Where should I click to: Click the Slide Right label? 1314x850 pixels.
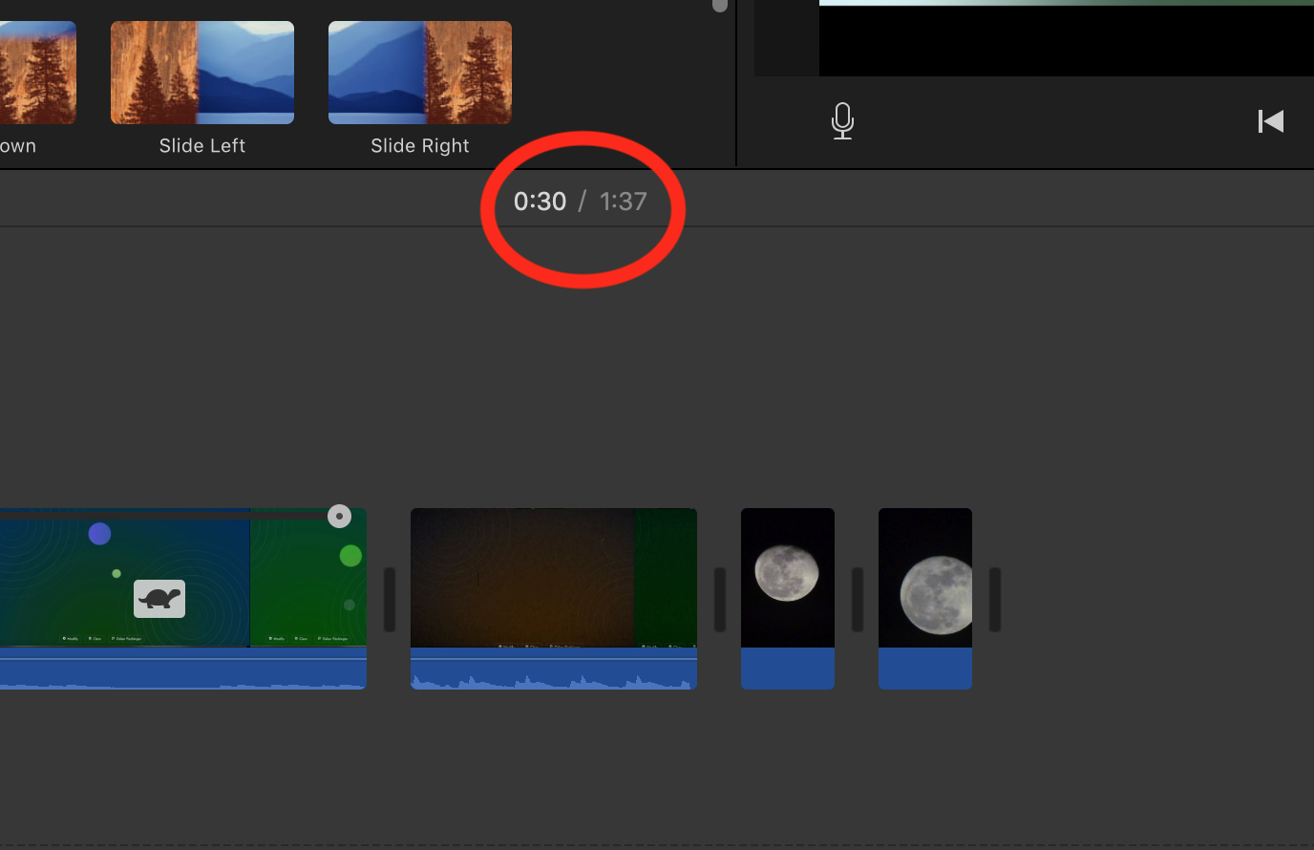420,146
